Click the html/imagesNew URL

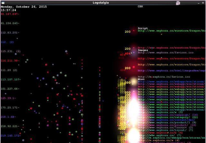(x=172, y=71)
